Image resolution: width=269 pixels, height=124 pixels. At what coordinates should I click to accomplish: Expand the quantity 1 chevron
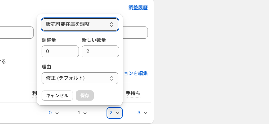pyautogui.click(x=85, y=113)
